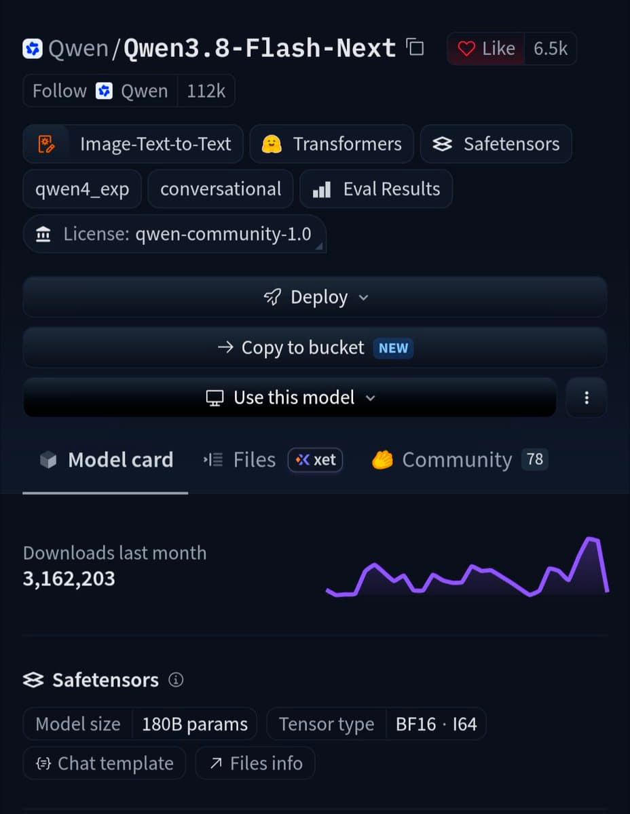The width and height of the screenshot is (630, 814).
Task: Toggle Follow for the Qwen organization
Action: coord(60,91)
